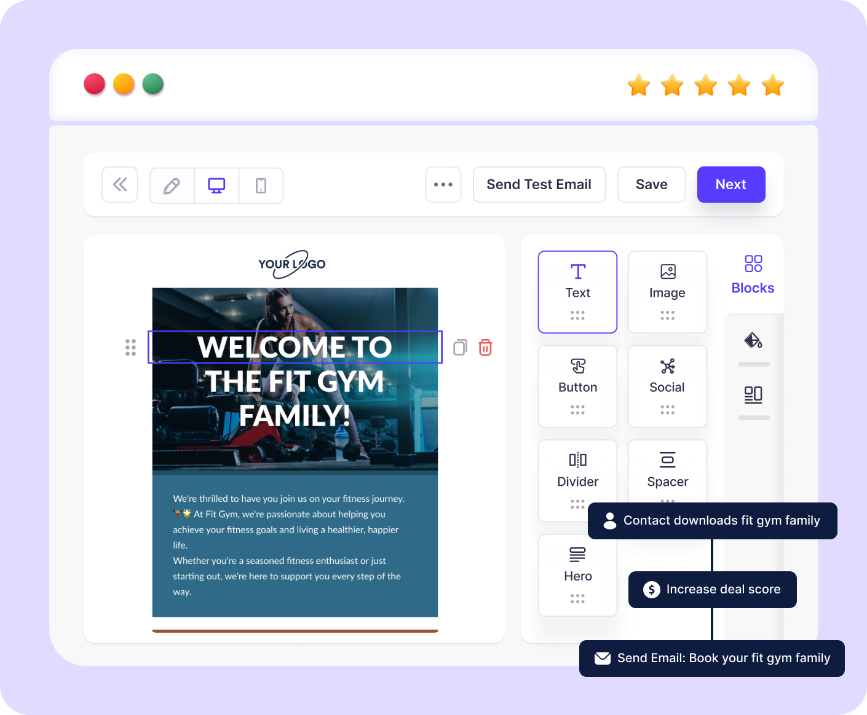Choose the Button block

pos(577,386)
